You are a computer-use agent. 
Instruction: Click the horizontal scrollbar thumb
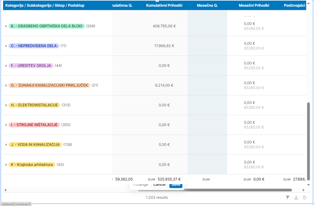click(x=214, y=190)
